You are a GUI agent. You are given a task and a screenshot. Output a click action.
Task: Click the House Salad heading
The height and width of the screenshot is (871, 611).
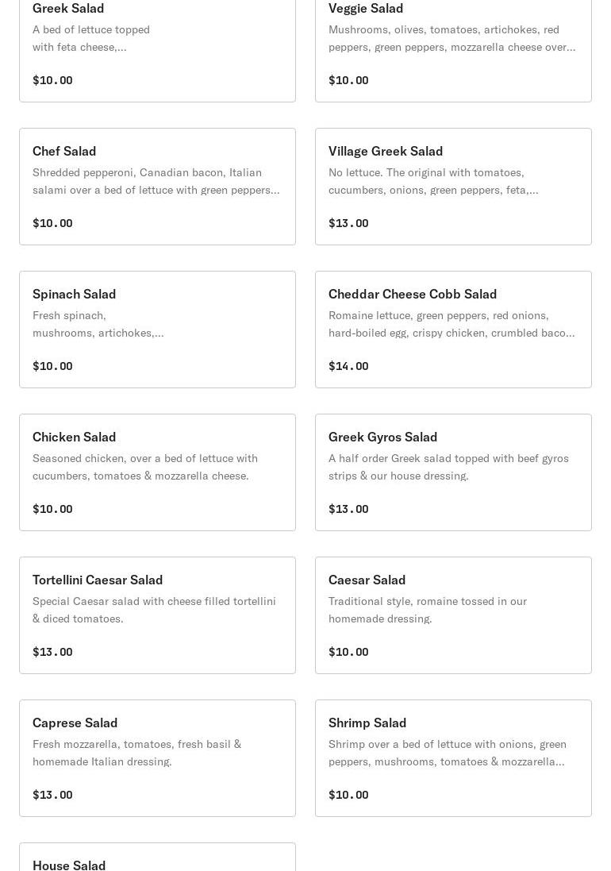click(69, 865)
